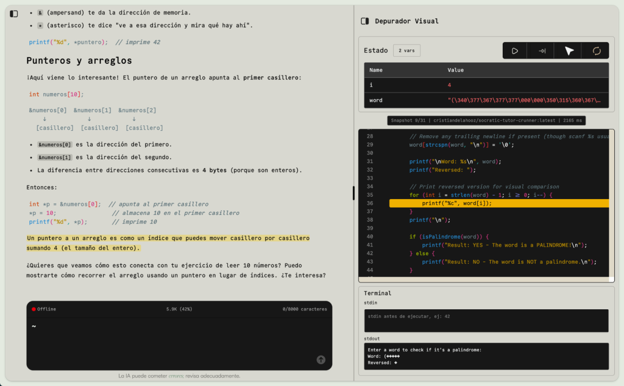
Task: Click the word variable's octal string value
Action: click(x=524, y=100)
